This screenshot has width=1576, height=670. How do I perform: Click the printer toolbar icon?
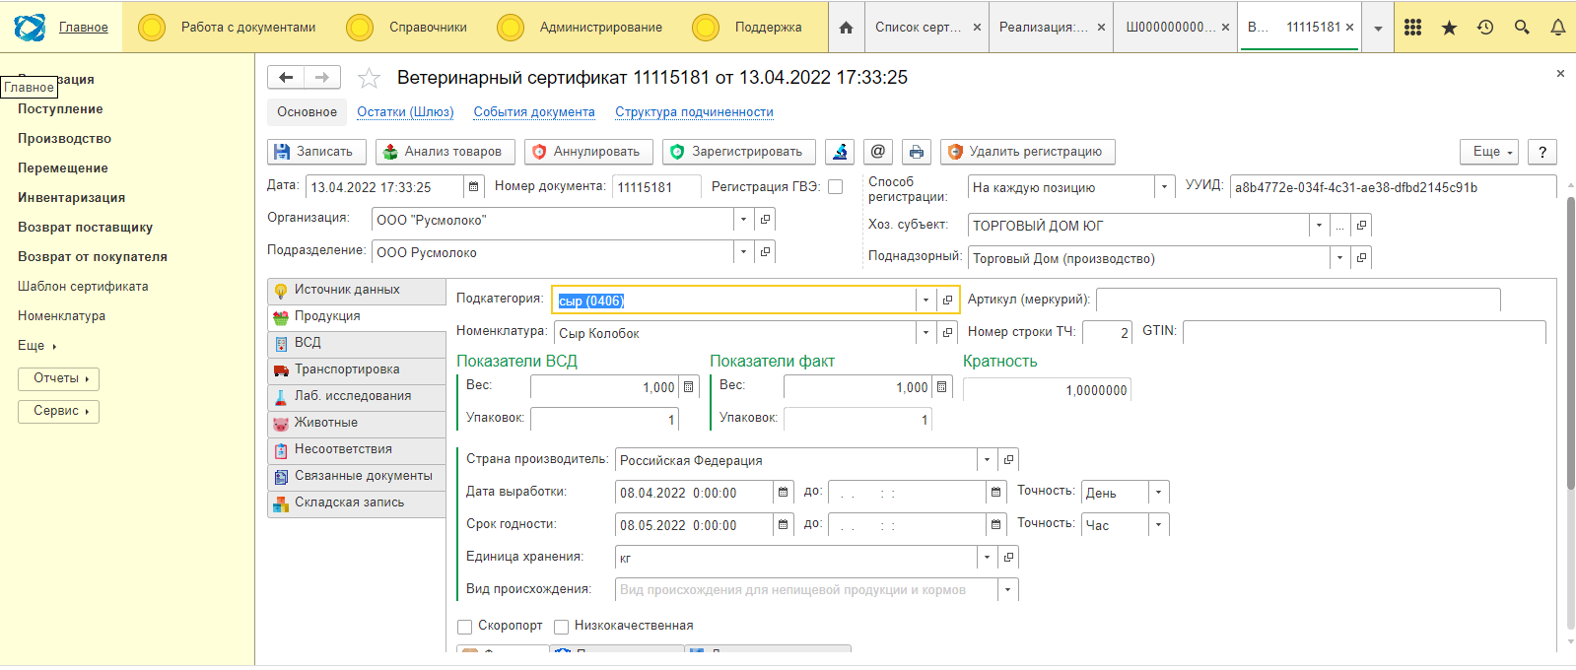[917, 152]
